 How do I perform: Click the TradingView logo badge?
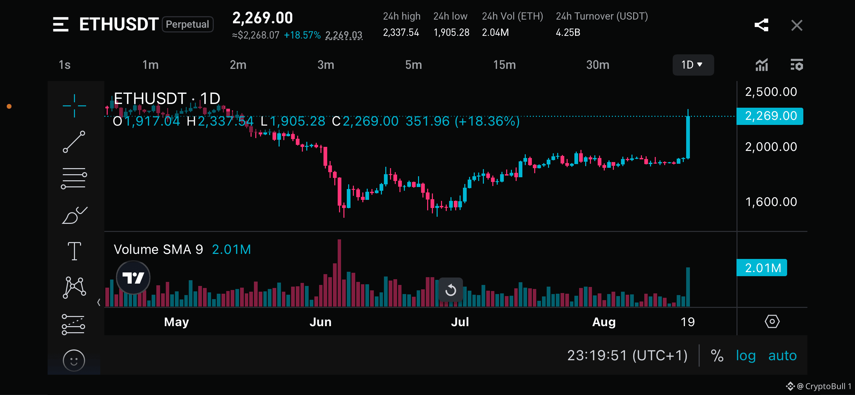click(133, 278)
